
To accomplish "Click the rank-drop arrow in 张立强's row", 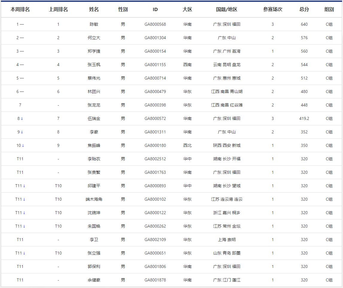I will point(24,253).
